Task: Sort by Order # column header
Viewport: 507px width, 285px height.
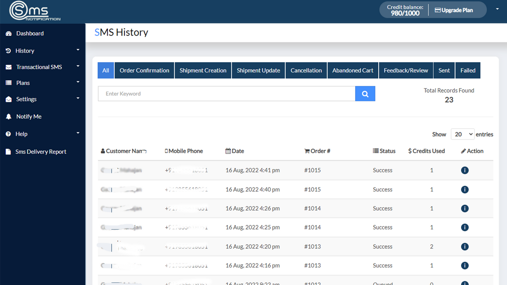Action: tap(317, 151)
